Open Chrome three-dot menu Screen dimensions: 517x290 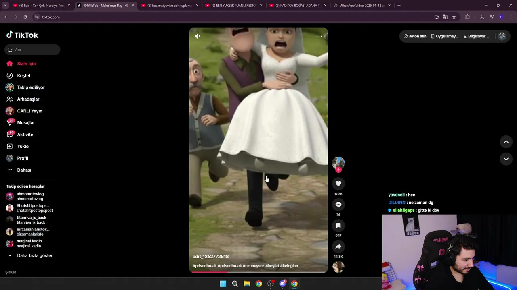[x=511, y=17]
